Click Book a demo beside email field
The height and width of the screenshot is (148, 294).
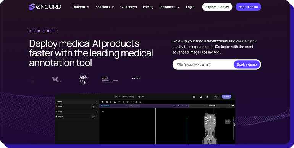click(247, 64)
